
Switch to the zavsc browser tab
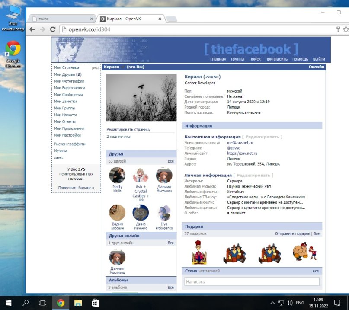pos(61,19)
